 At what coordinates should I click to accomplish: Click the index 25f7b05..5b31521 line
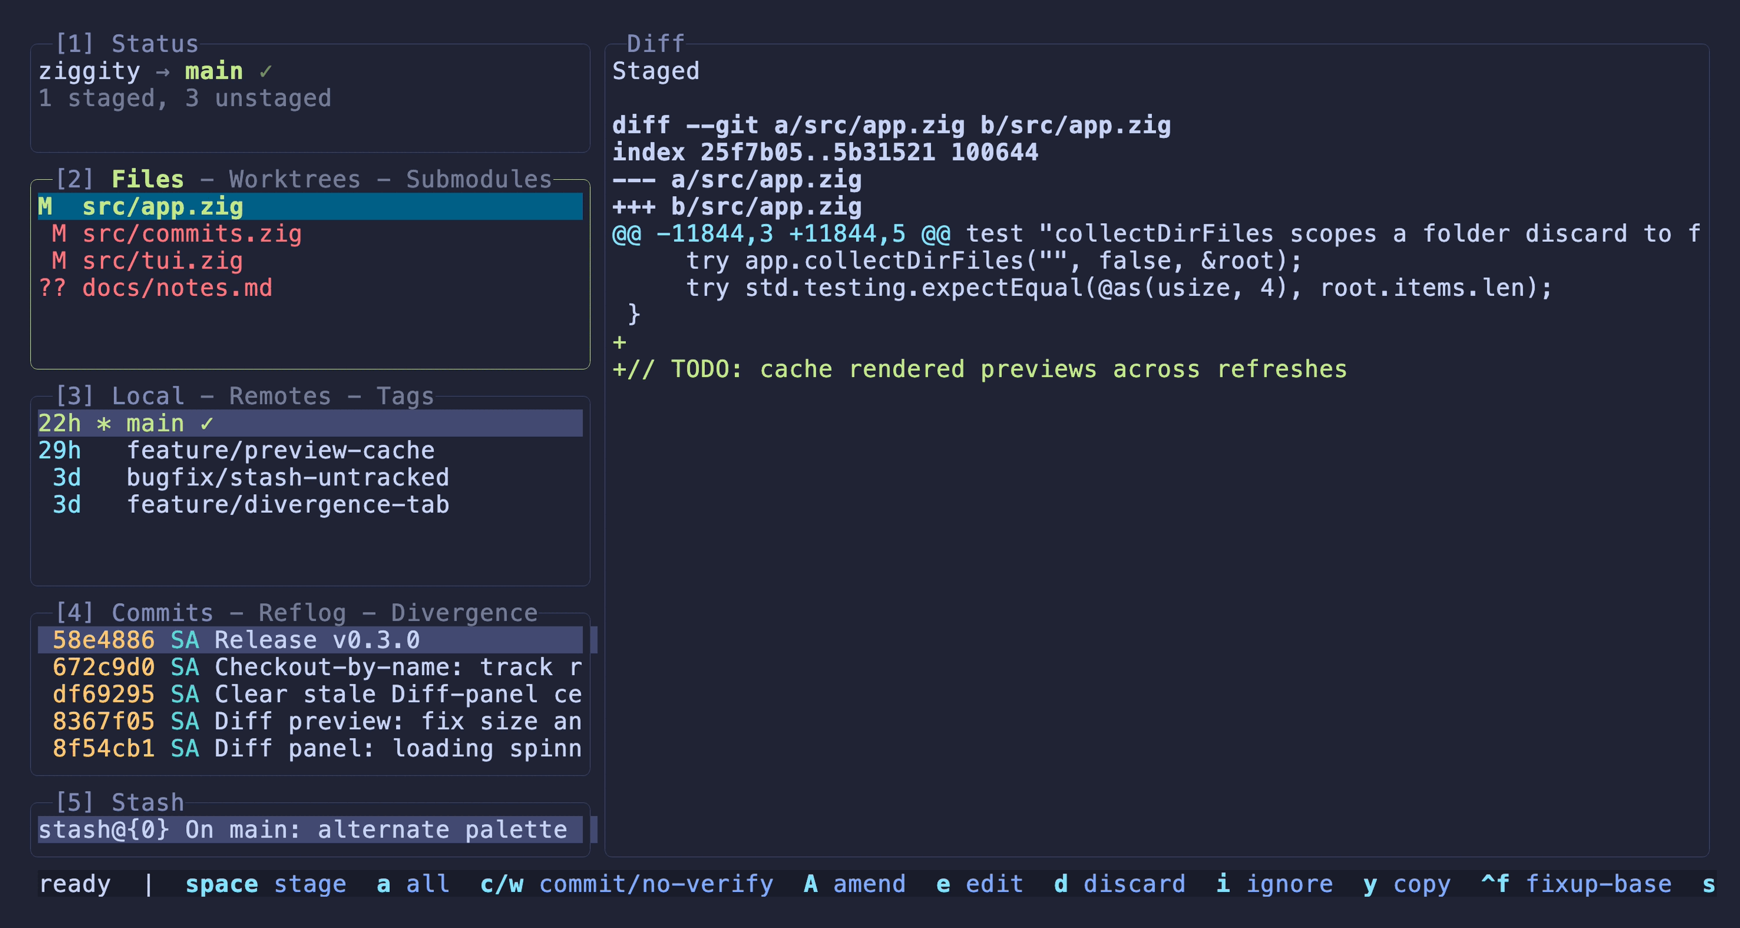[x=825, y=152]
